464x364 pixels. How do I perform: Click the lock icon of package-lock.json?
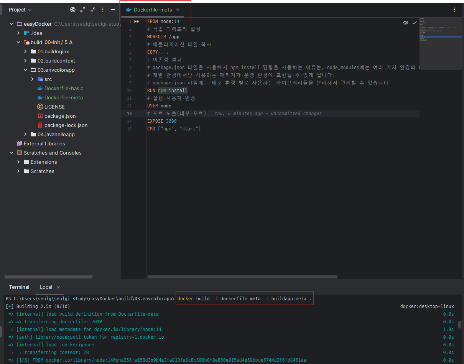coord(40,125)
